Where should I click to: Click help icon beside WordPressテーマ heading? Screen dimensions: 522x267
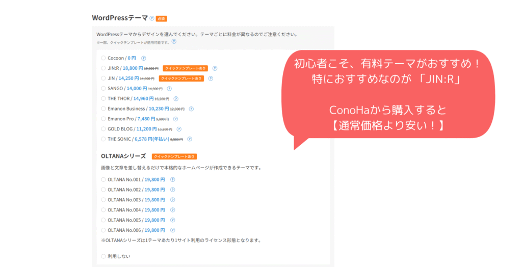pos(152,18)
